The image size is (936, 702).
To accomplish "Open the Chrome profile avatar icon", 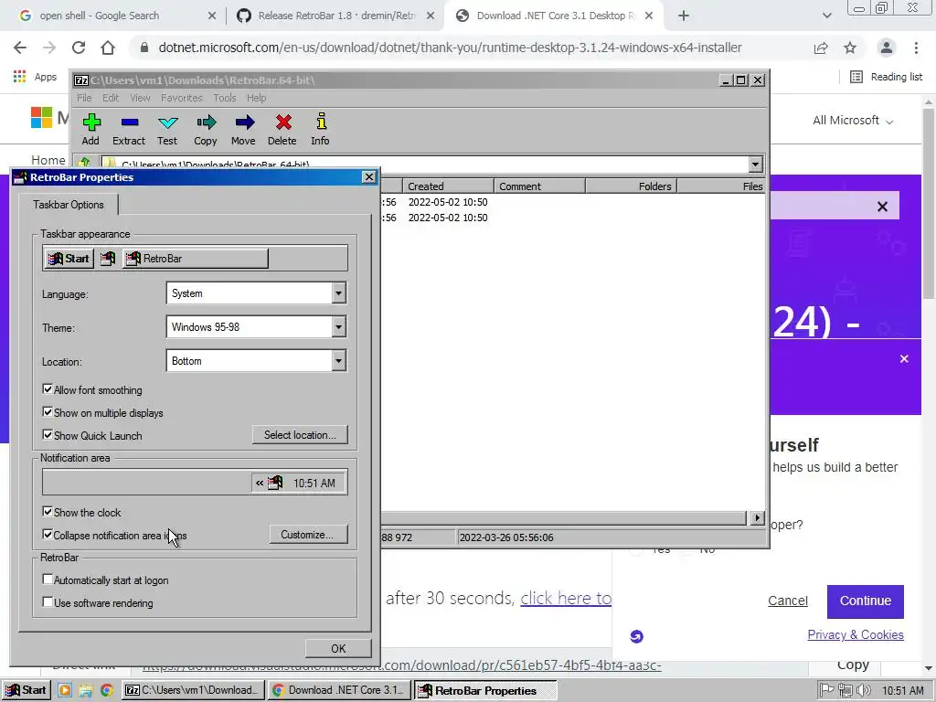I will click(x=887, y=48).
